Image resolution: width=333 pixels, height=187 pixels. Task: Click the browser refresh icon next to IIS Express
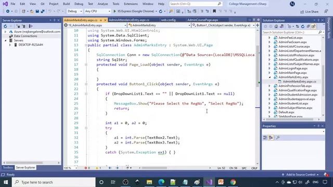tap(161, 11)
